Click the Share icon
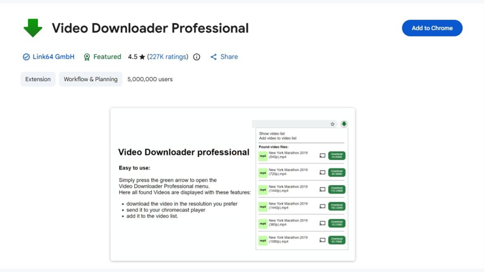 tap(214, 57)
